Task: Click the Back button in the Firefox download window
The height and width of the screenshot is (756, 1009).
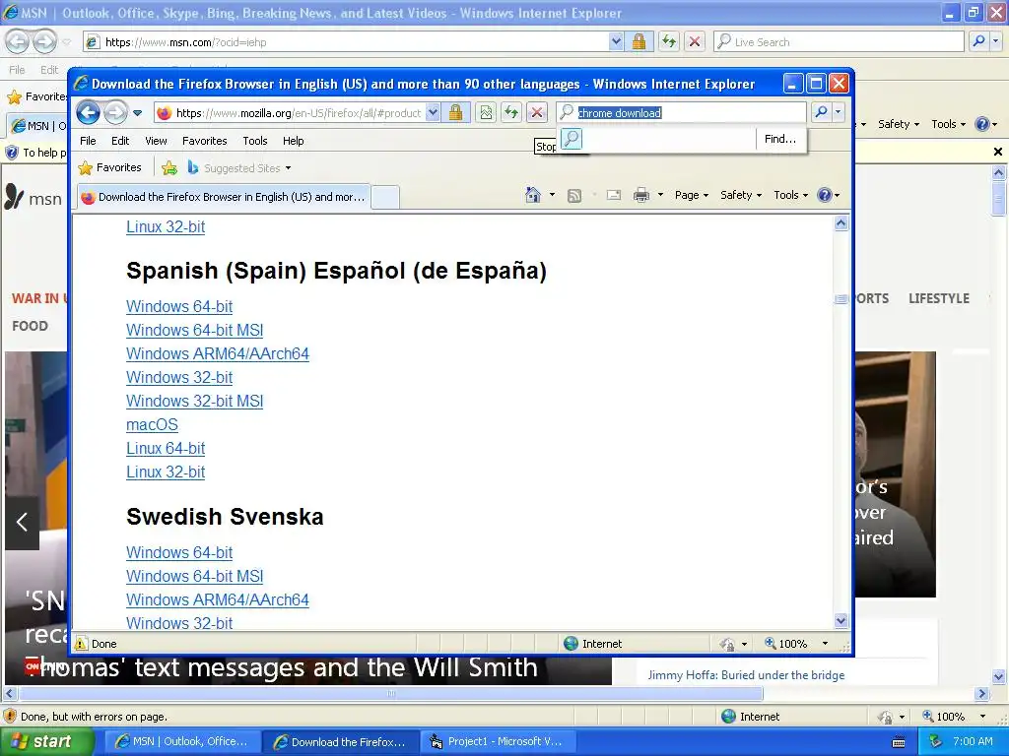Action: coord(88,113)
